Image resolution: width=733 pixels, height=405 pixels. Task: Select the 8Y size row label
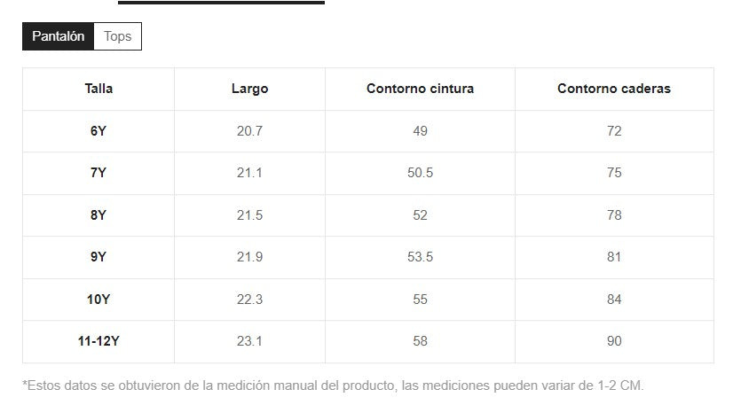click(99, 215)
